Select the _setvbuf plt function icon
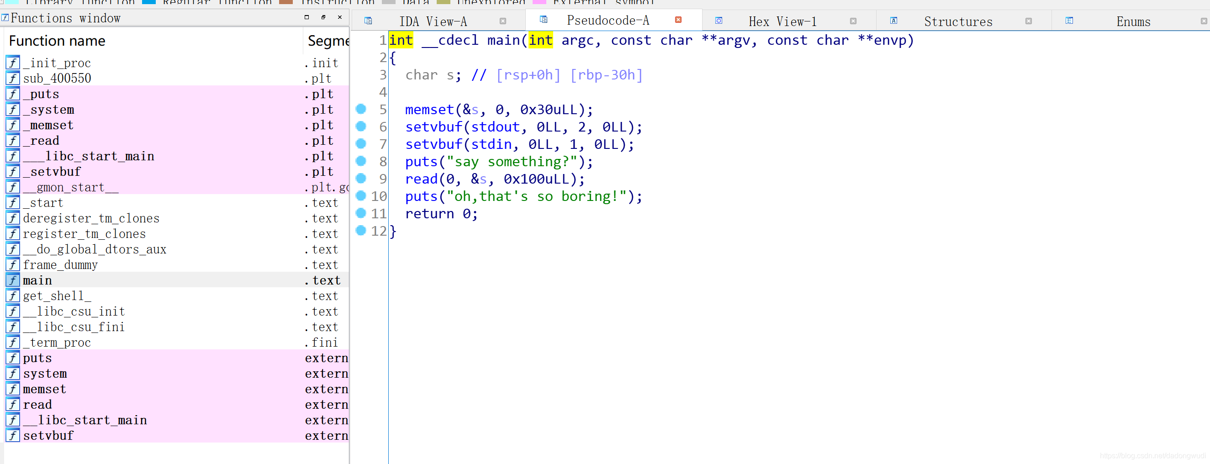The width and height of the screenshot is (1210, 464). (x=13, y=171)
